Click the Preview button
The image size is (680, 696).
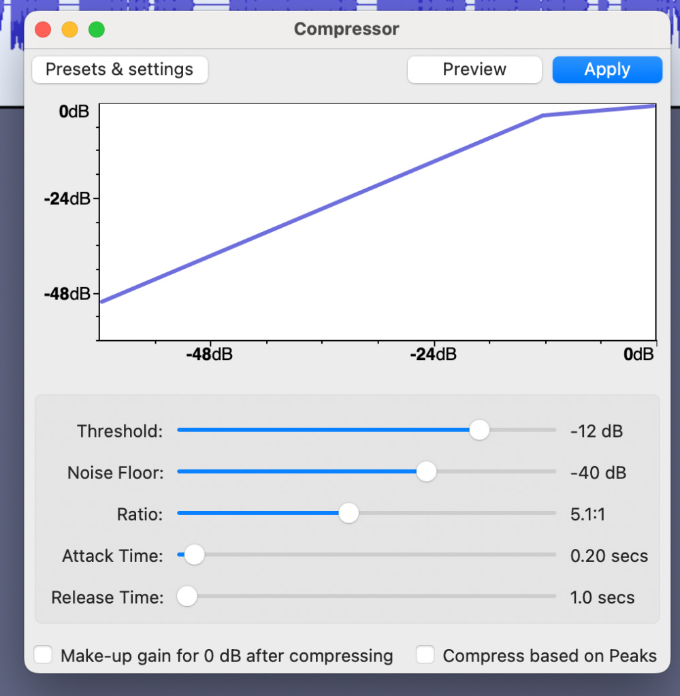[x=474, y=69]
